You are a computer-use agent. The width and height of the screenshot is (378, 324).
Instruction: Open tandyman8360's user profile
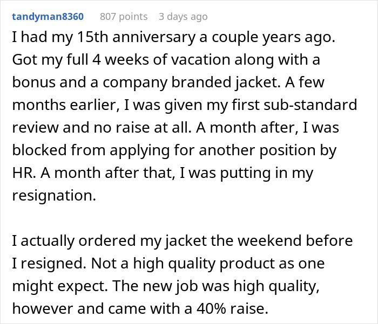48,17
